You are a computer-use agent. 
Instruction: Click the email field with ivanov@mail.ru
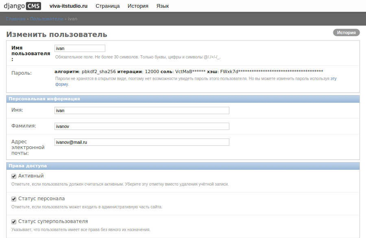point(142,142)
